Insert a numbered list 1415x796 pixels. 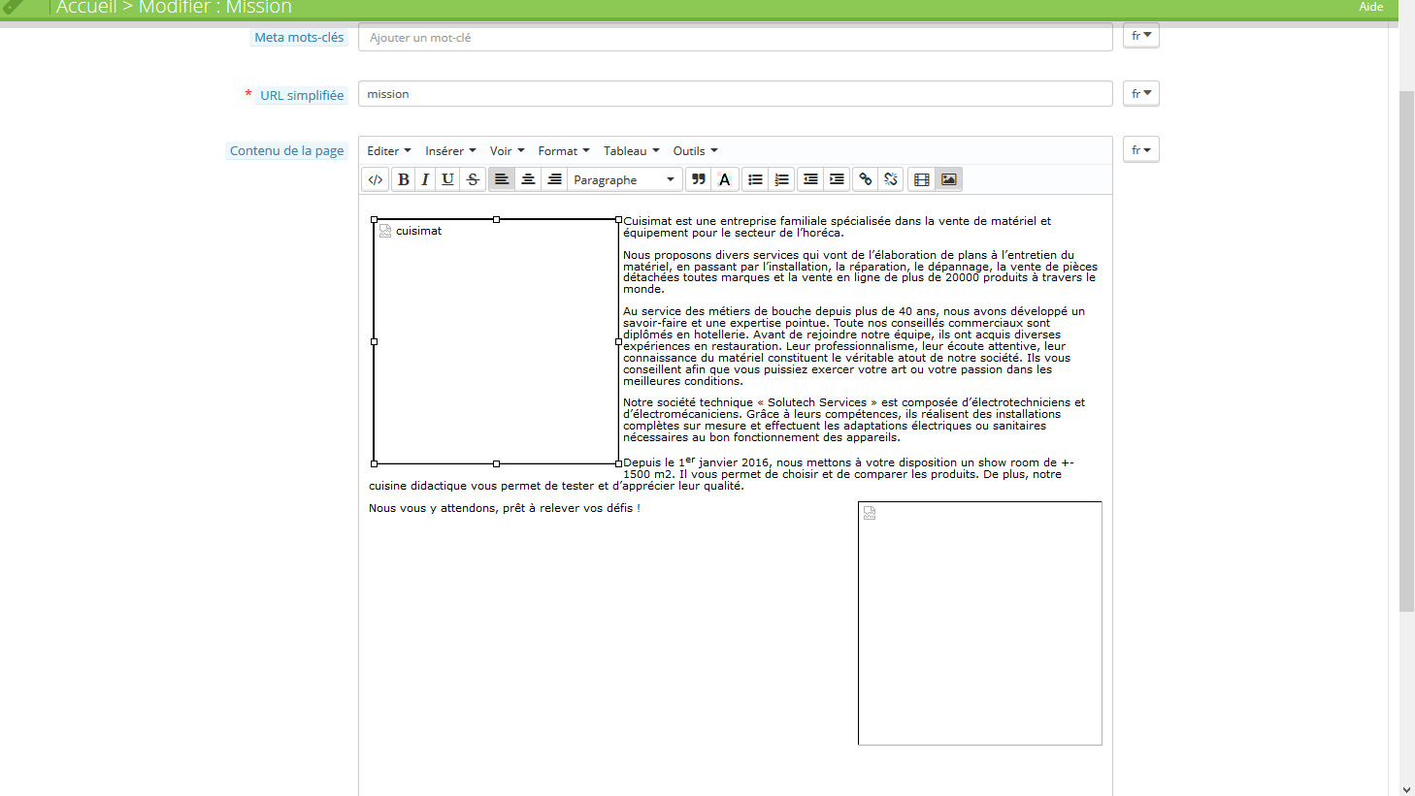[781, 179]
